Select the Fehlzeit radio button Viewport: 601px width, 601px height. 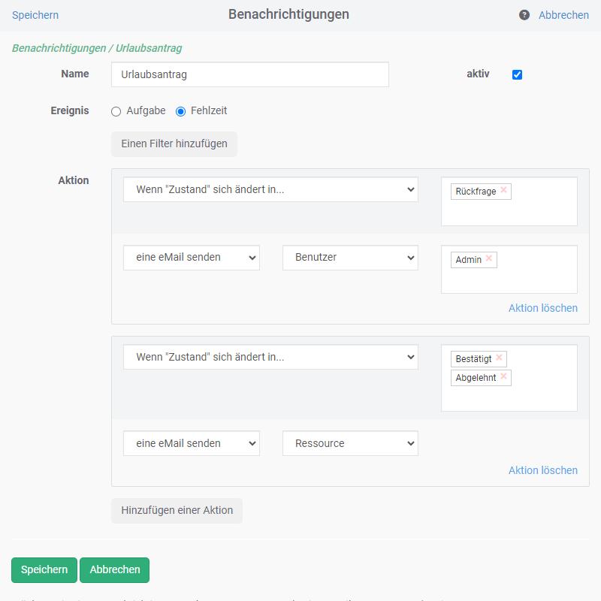point(180,111)
